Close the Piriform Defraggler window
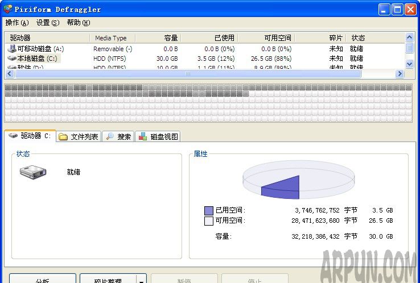Screen dimensions: 420x283 (x=410, y=9)
